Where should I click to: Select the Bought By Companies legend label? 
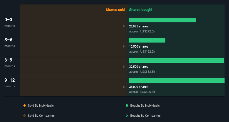pyautogui.click(x=145, y=116)
